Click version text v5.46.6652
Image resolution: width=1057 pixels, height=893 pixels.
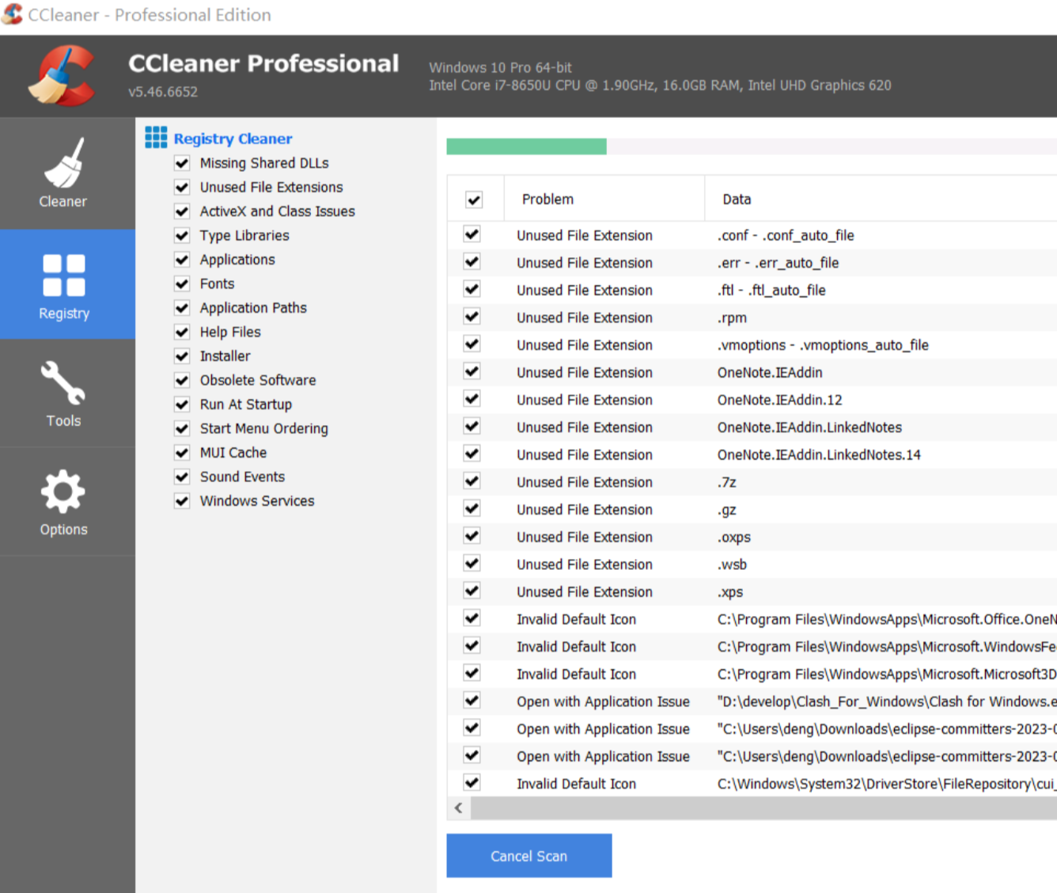[x=163, y=92]
